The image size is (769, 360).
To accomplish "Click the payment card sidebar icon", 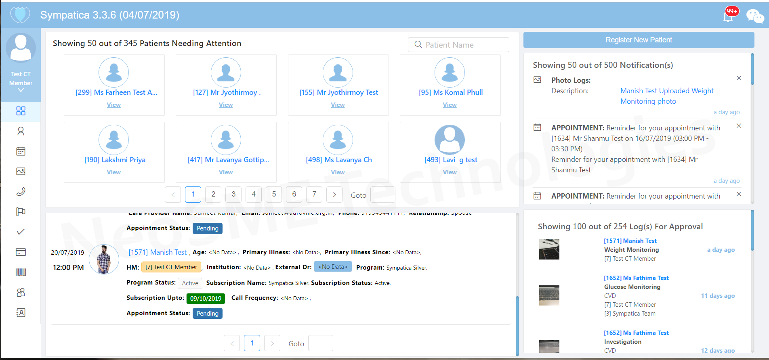I will pyautogui.click(x=21, y=252).
